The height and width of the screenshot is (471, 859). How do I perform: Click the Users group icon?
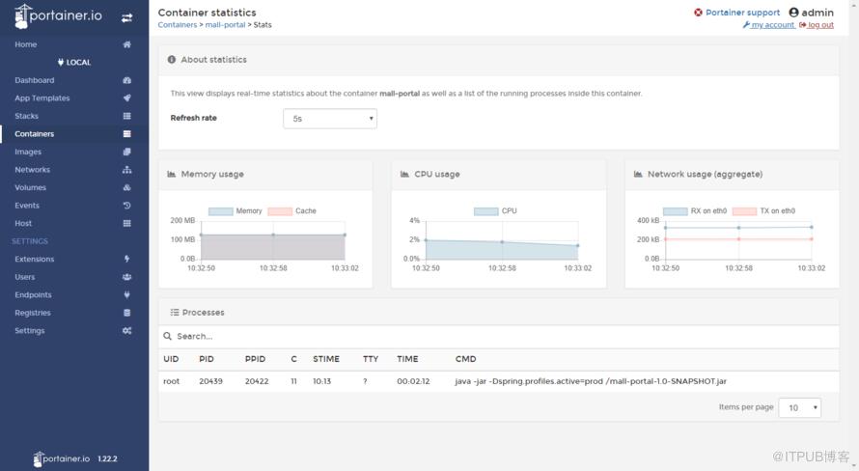tap(127, 277)
